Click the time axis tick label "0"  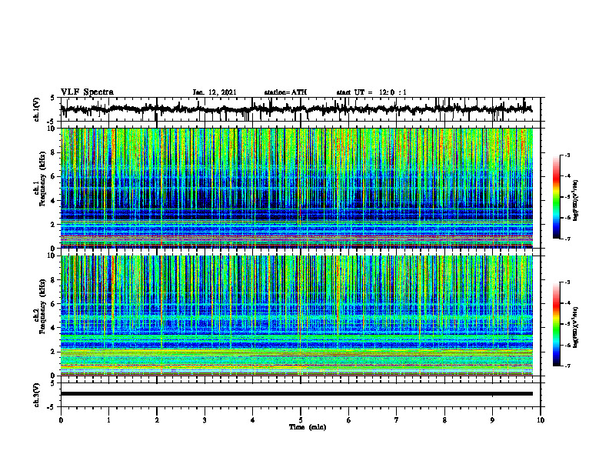[x=61, y=420]
